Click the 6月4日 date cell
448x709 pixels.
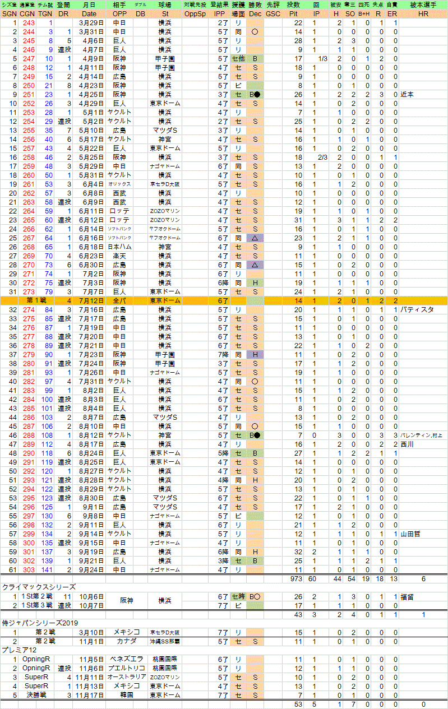click(x=89, y=184)
